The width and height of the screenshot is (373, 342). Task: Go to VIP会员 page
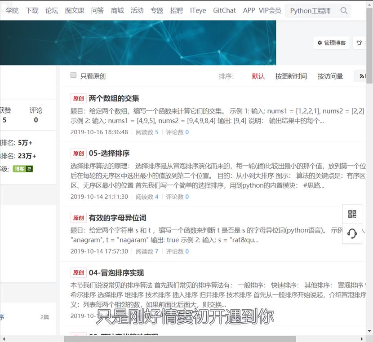270,10
